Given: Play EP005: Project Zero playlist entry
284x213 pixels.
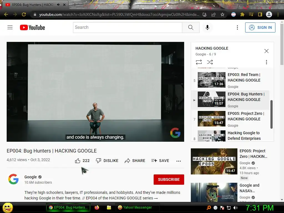Looking at the screenshot, I should coord(230,119).
